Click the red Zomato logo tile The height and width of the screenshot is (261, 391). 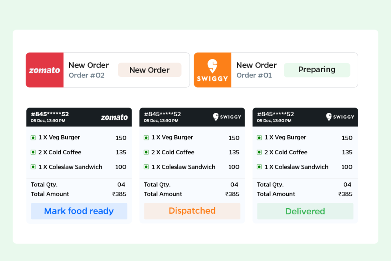(x=45, y=70)
